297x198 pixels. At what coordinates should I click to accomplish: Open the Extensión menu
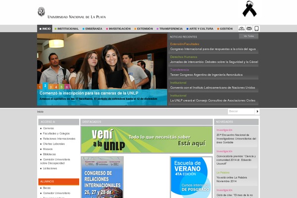point(144,29)
